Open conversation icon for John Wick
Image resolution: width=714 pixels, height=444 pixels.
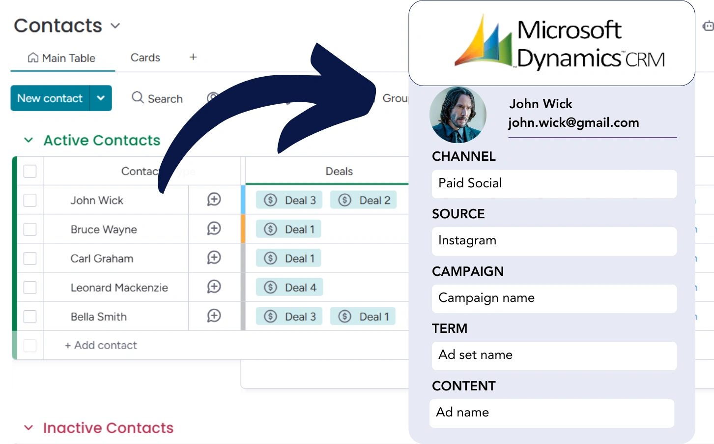coord(214,200)
